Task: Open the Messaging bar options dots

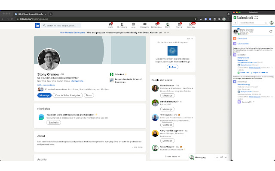Action: coord(217,157)
